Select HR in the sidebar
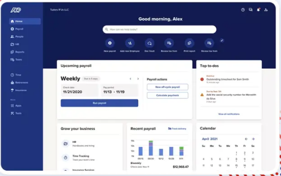 [x=15, y=44]
